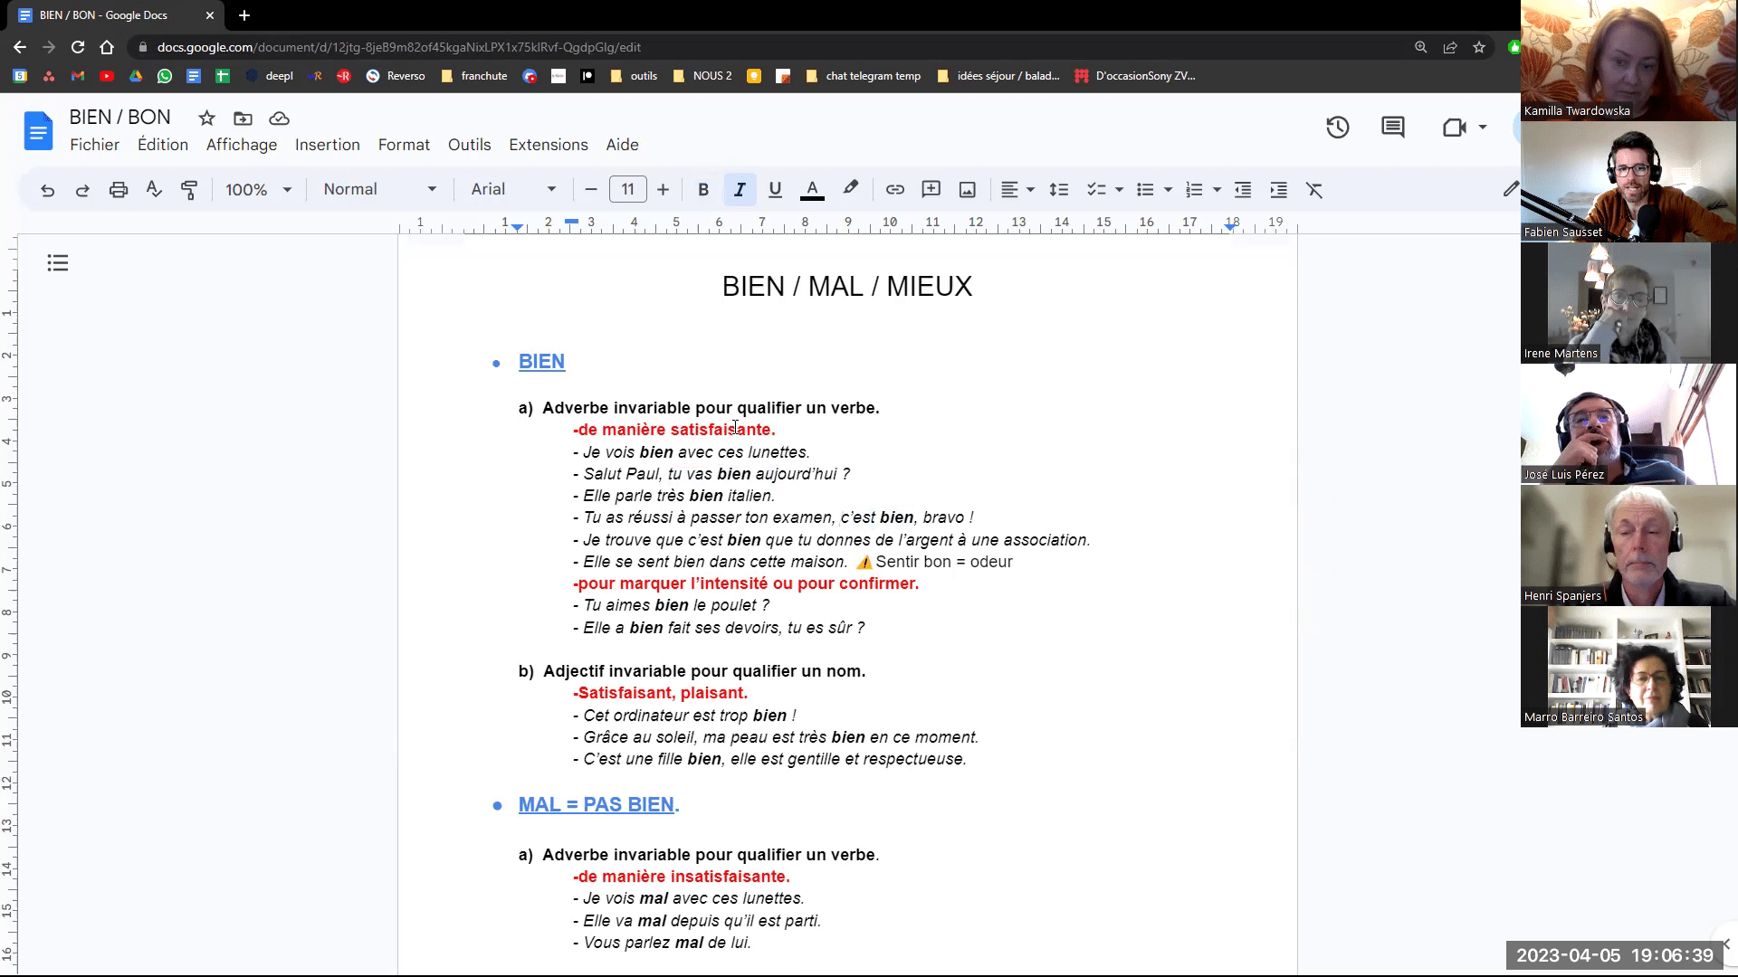
Task: Print the document using printer icon
Action: point(119,190)
